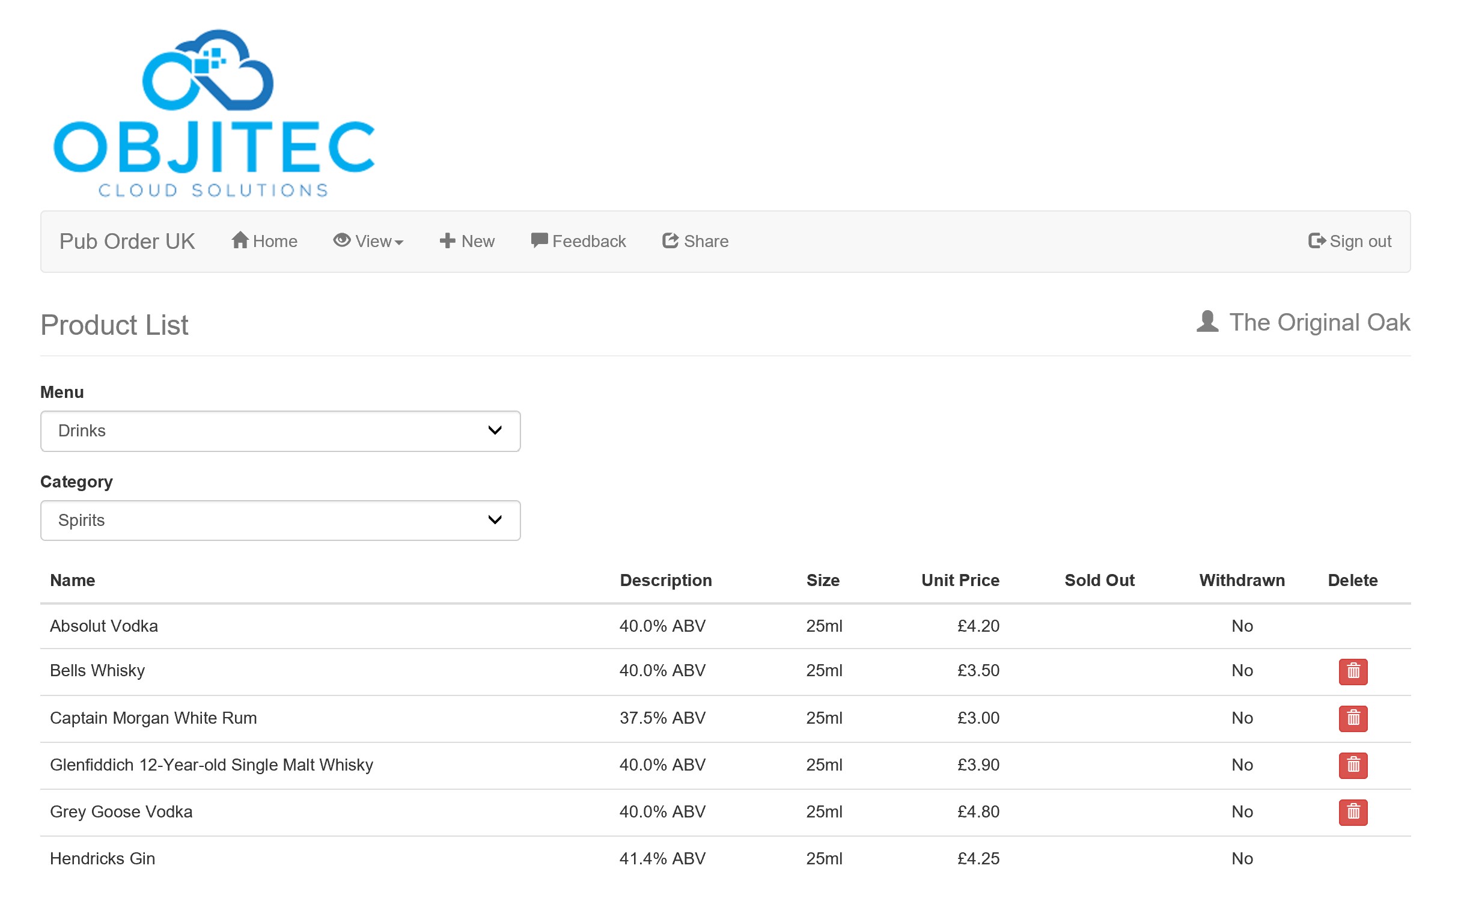Click the Pub Order UK brand link

tap(127, 242)
